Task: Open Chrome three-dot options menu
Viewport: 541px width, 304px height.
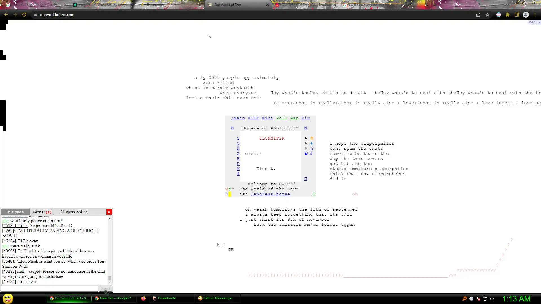Action: 535,15
